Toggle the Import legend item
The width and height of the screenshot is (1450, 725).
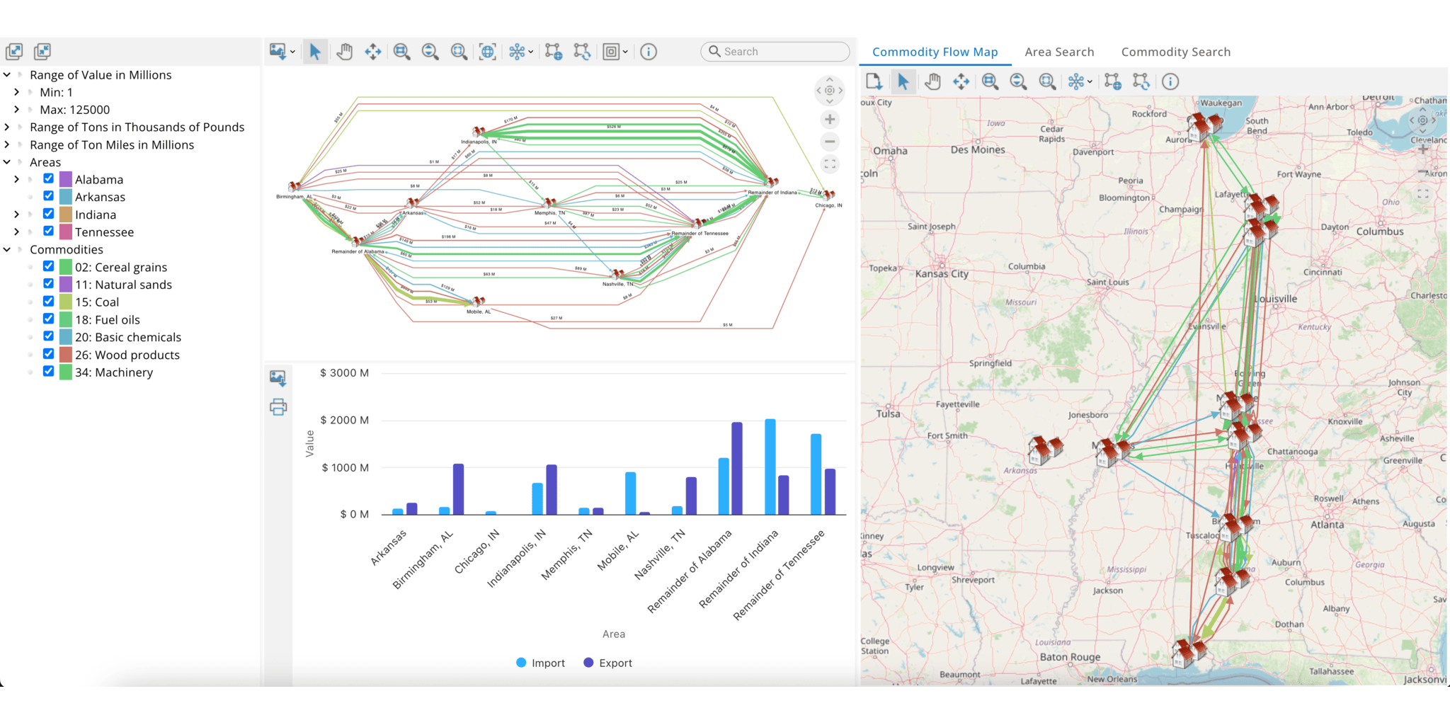[541, 663]
